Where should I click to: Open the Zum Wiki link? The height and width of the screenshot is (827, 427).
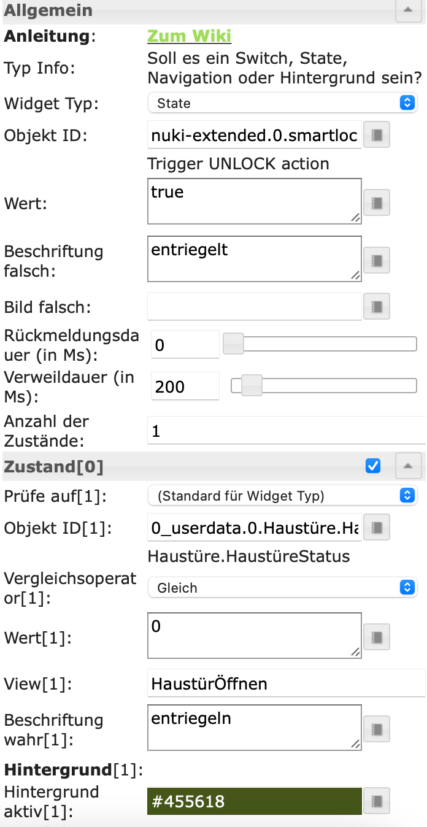tap(189, 36)
